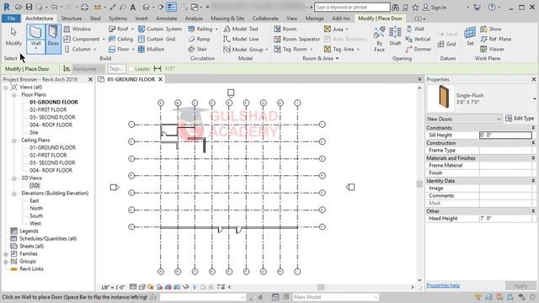Click the Shaft opening tool
Screen dimensions: 539x303
(395, 36)
